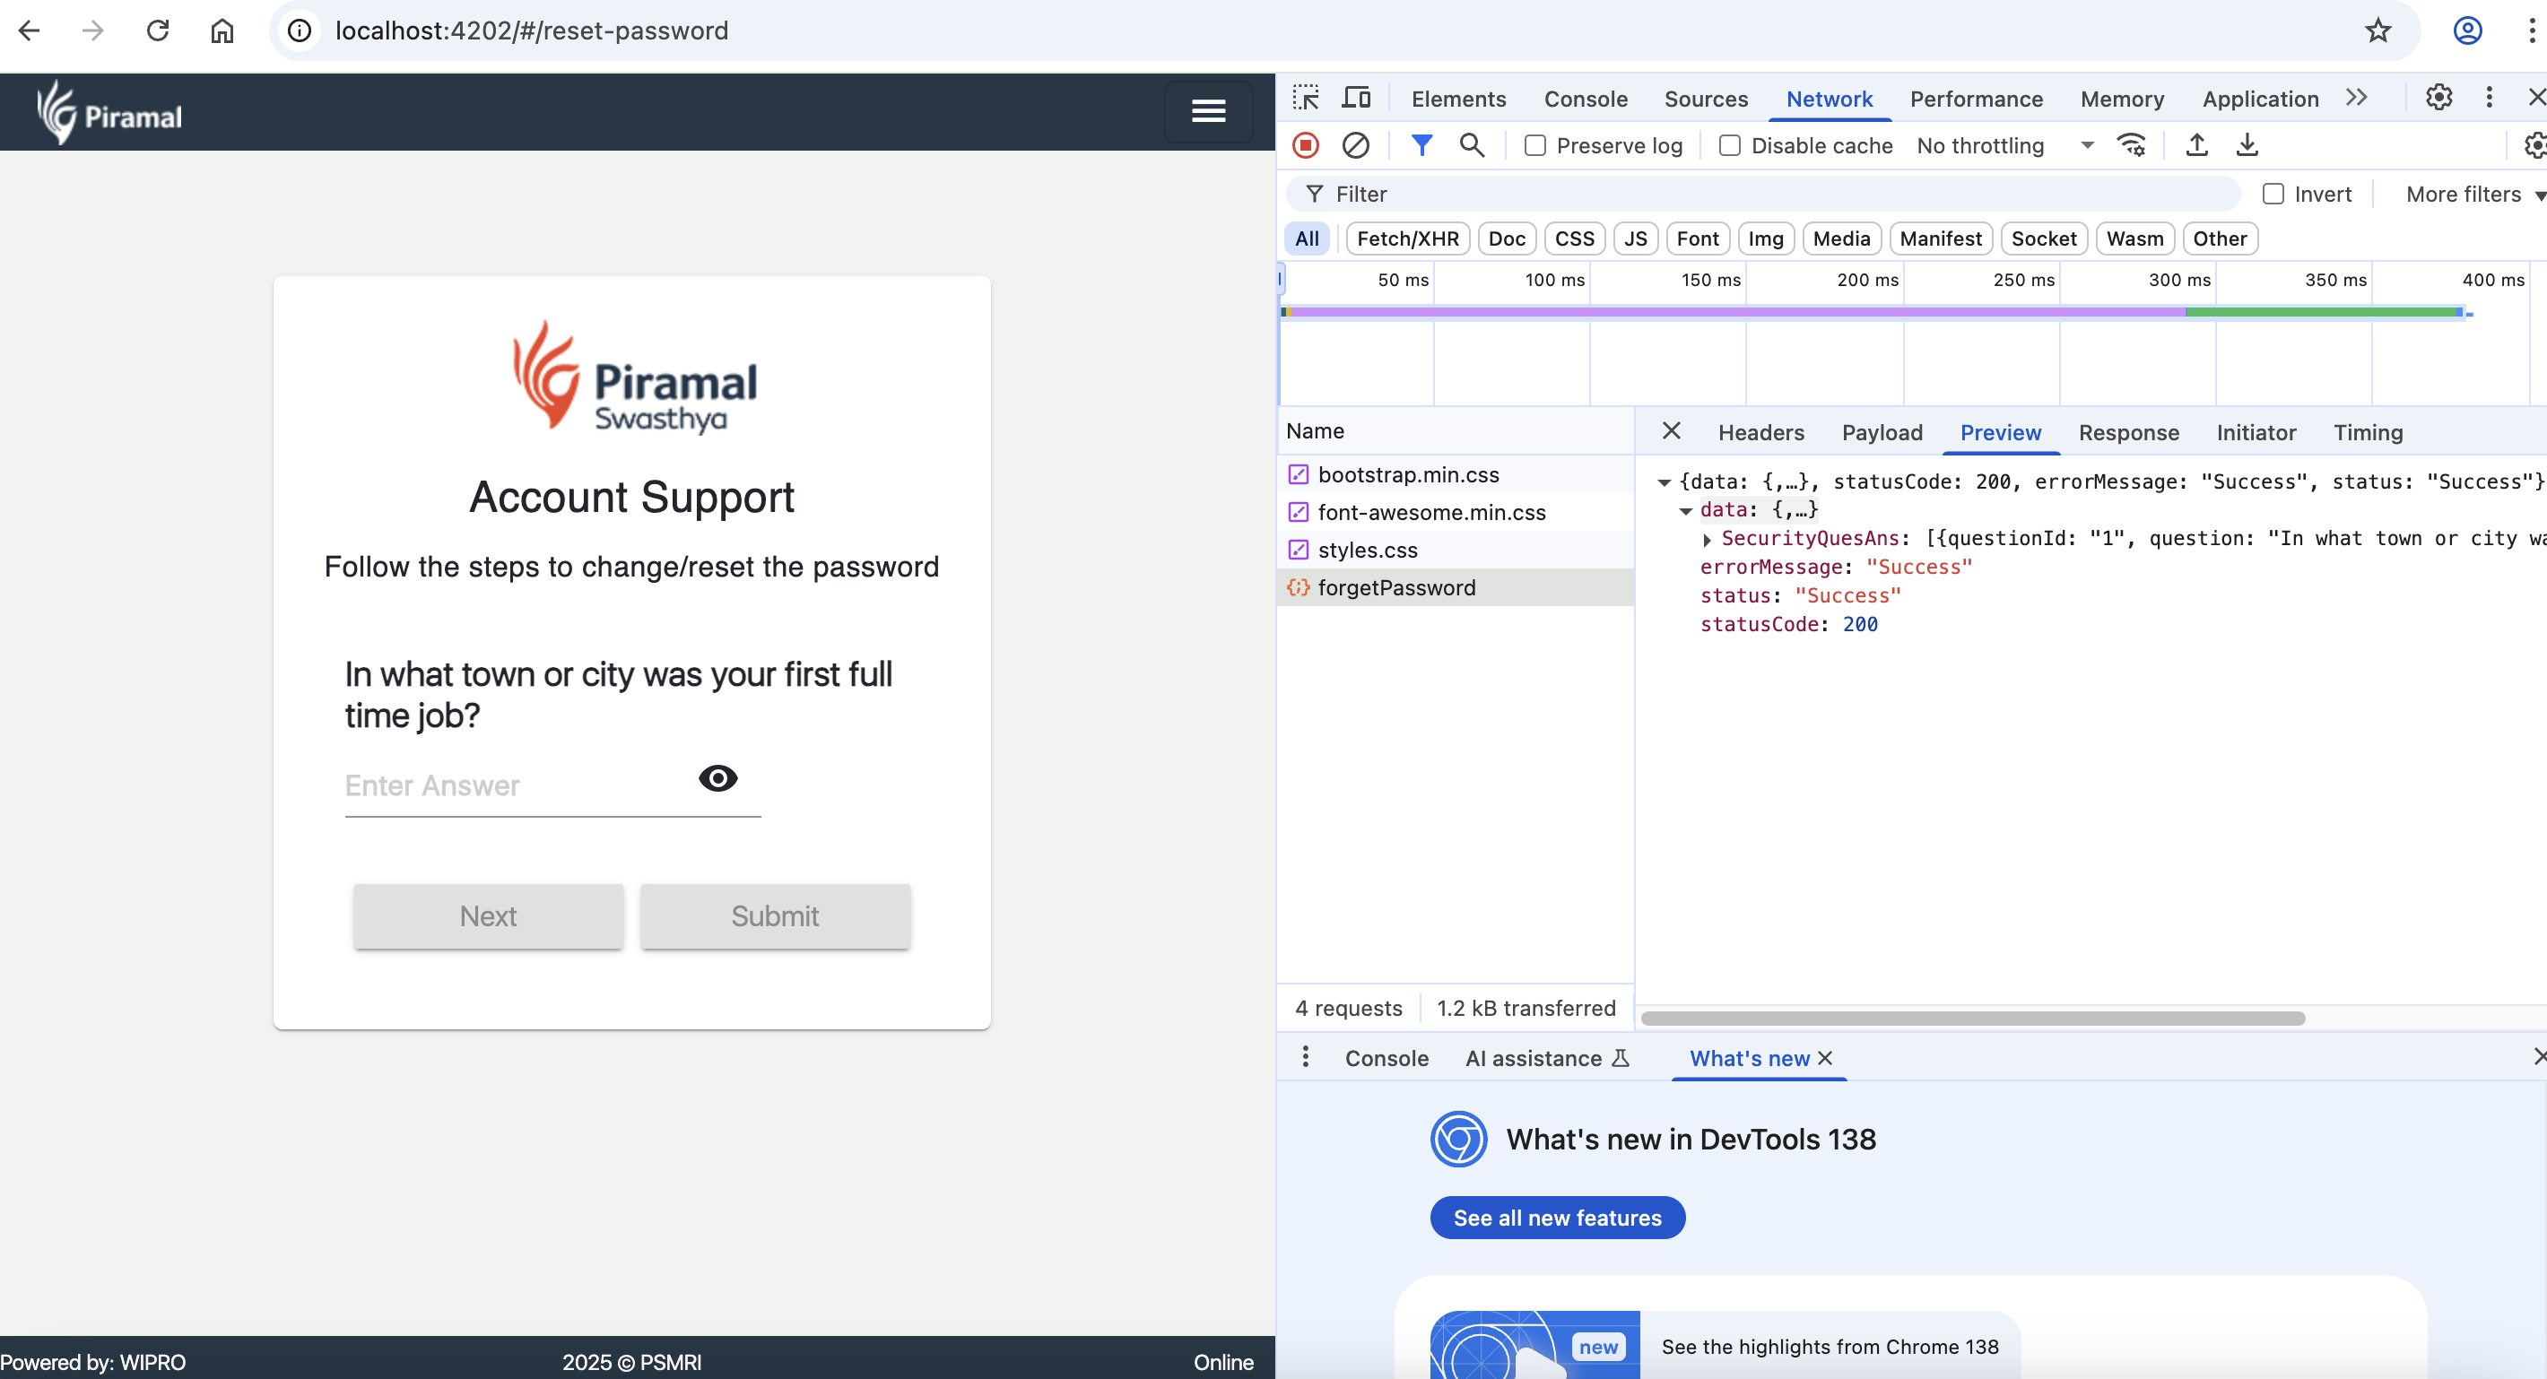Screen dimensions: 2547x1379
Task: Toggle DevTools device toolbar icon
Action: click(1356, 98)
